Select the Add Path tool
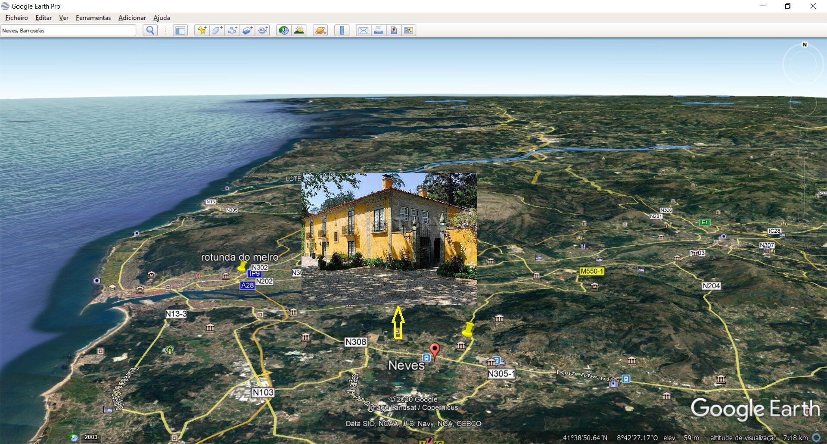The width and height of the screenshot is (827, 444). pos(233,30)
